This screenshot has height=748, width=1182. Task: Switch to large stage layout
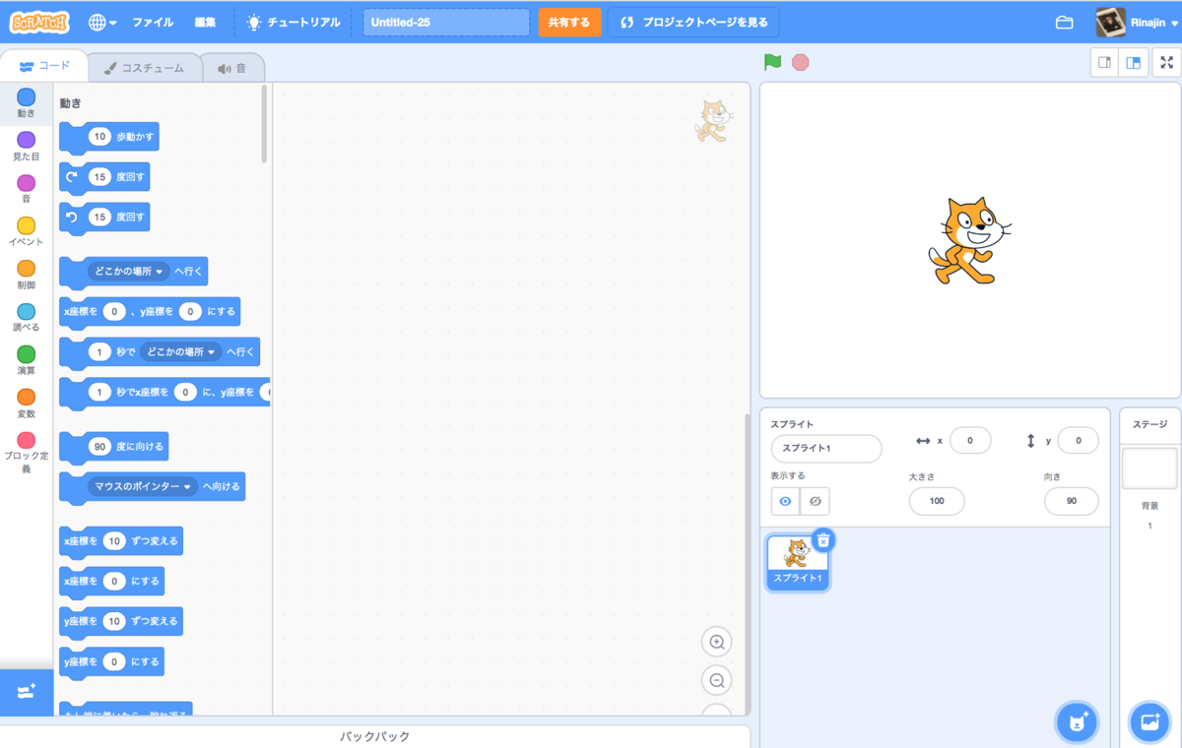[x=1134, y=62]
